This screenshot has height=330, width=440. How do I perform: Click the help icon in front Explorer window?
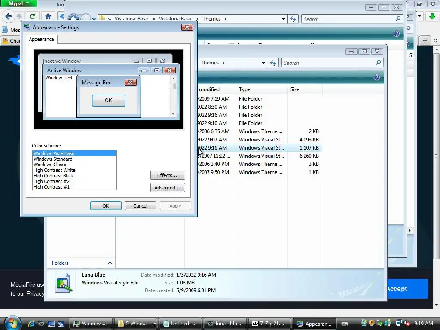click(x=376, y=77)
